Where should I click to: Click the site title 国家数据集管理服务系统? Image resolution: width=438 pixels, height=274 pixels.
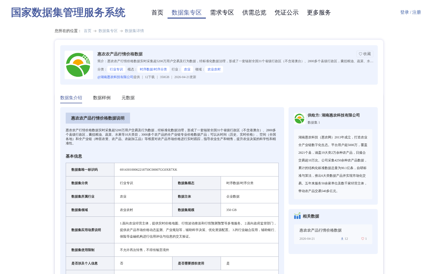(x=68, y=13)
